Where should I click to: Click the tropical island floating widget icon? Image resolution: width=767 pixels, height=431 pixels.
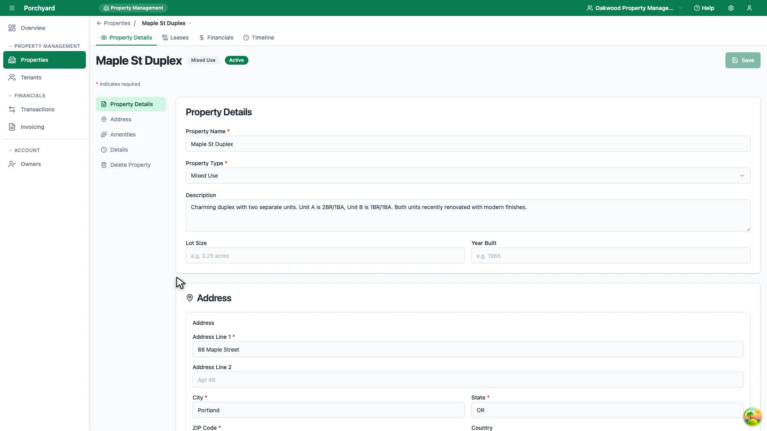pyautogui.click(x=752, y=417)
